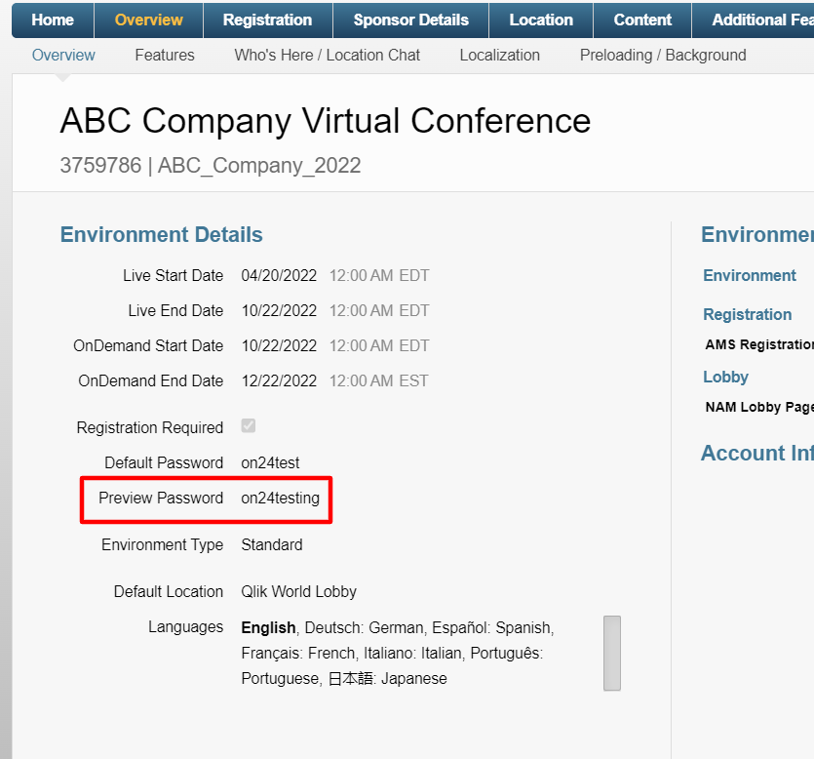The height and width of the screenshot is (759, 814).
Task: Click the Live End Date value 10/22/2022
Action: 279,310
